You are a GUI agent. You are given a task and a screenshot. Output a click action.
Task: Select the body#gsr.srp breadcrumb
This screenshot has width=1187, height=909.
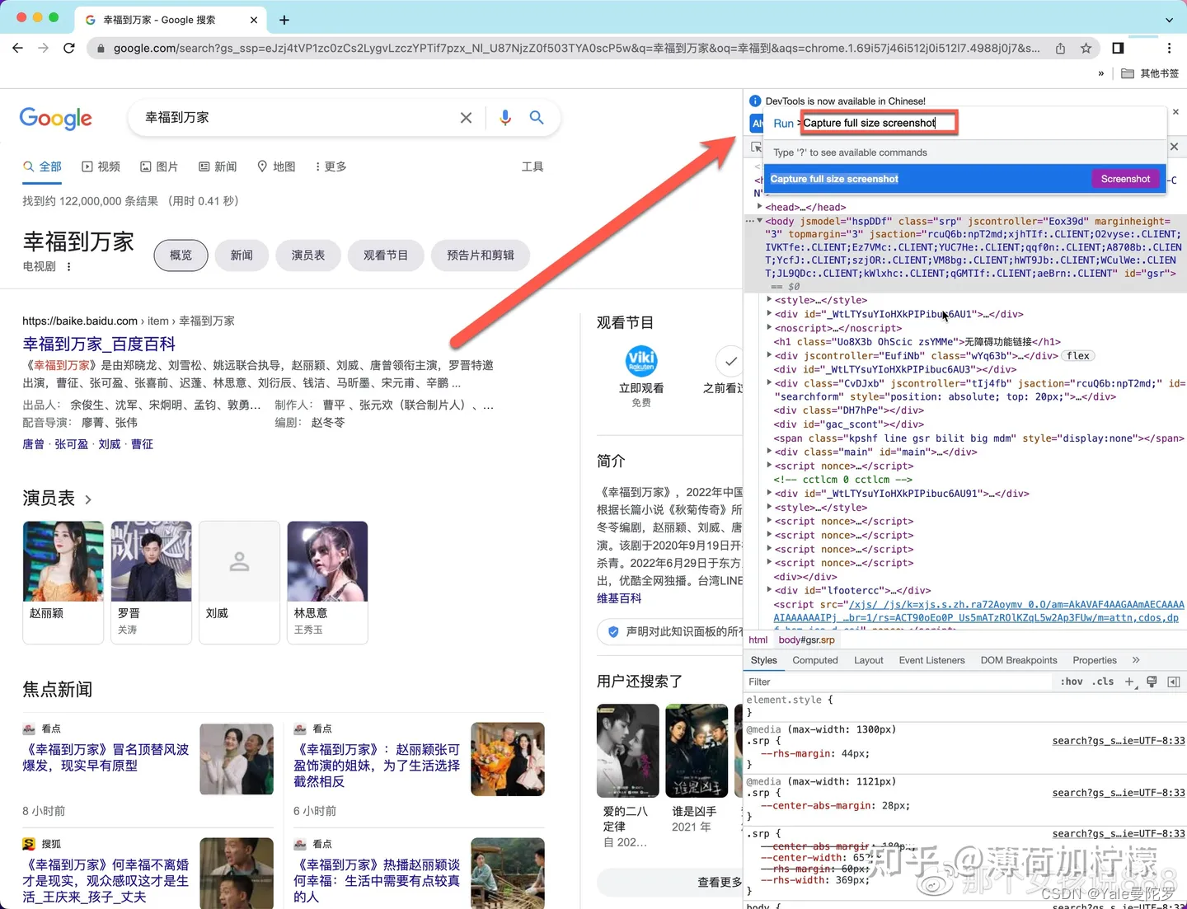click(807, 640)
